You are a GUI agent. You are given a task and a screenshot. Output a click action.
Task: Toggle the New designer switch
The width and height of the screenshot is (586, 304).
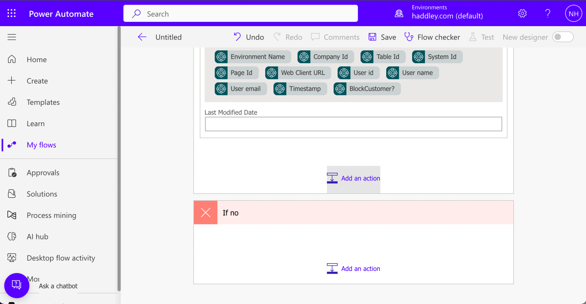point(563,37)
